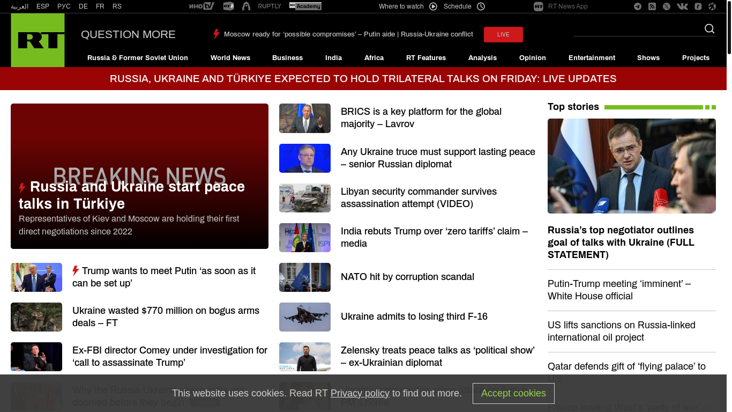
Task: Open the Shows section
Action: pyautogui.click(x=648, y=58)
